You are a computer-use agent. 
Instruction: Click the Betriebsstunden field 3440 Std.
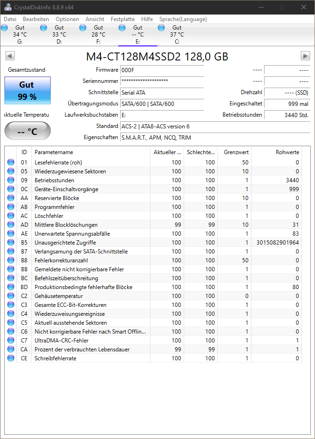pos(287,115)
